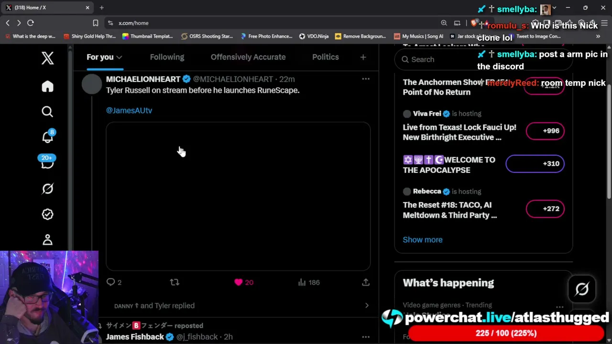Image resolution: width=612 pixels, height=344 pixels.
Task: Add a new timeline tab with plus
Action: (x=363, y=57)
